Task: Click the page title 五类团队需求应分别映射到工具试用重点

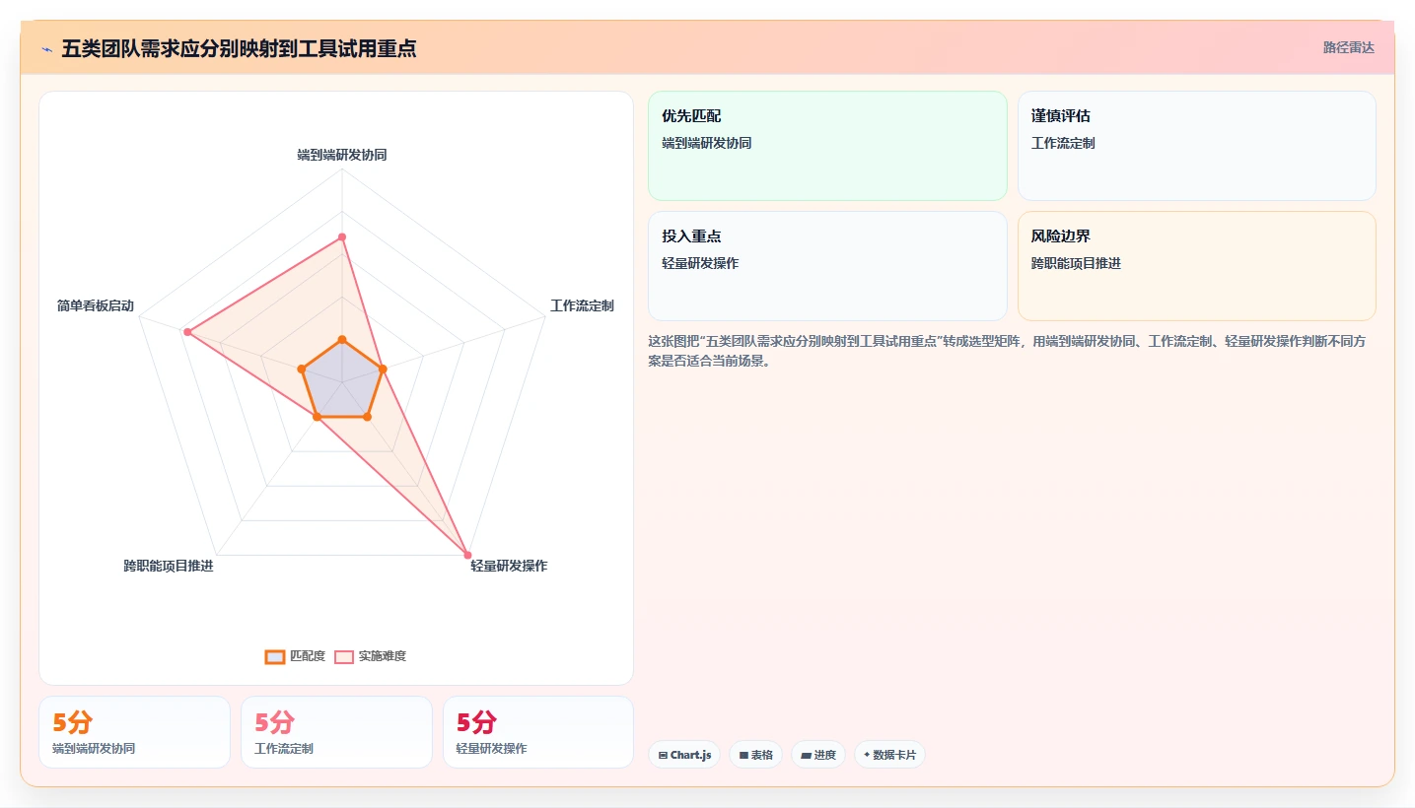Action: tap(239, 48)
